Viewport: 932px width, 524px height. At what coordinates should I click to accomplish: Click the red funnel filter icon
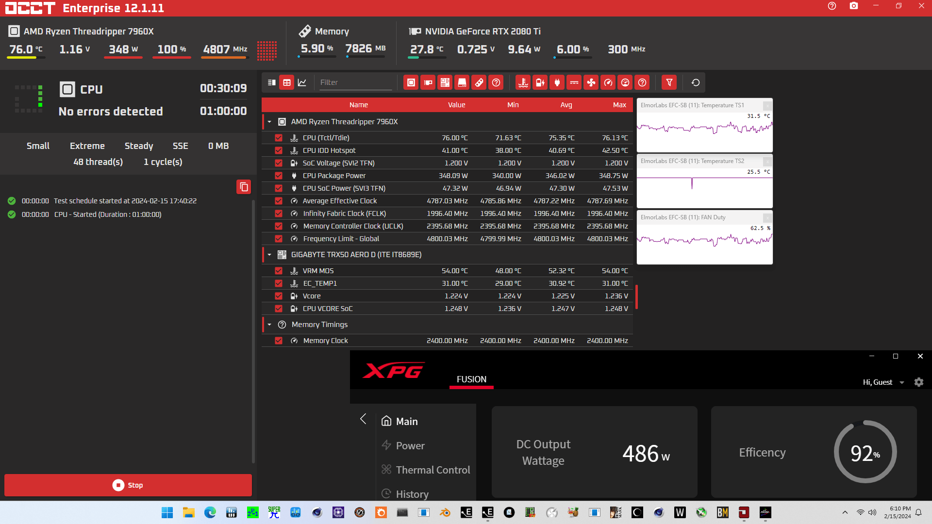click(669, 82)
